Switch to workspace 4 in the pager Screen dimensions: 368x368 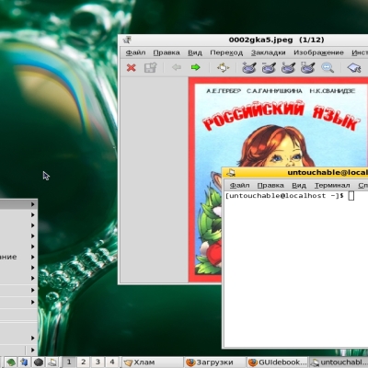tap(112, 362)
